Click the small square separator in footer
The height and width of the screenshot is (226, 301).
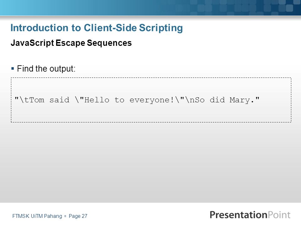click(x=65, y=216)
